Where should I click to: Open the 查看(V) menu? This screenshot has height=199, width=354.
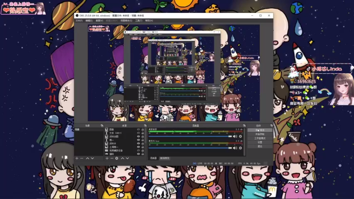click(x=99, y=20)
